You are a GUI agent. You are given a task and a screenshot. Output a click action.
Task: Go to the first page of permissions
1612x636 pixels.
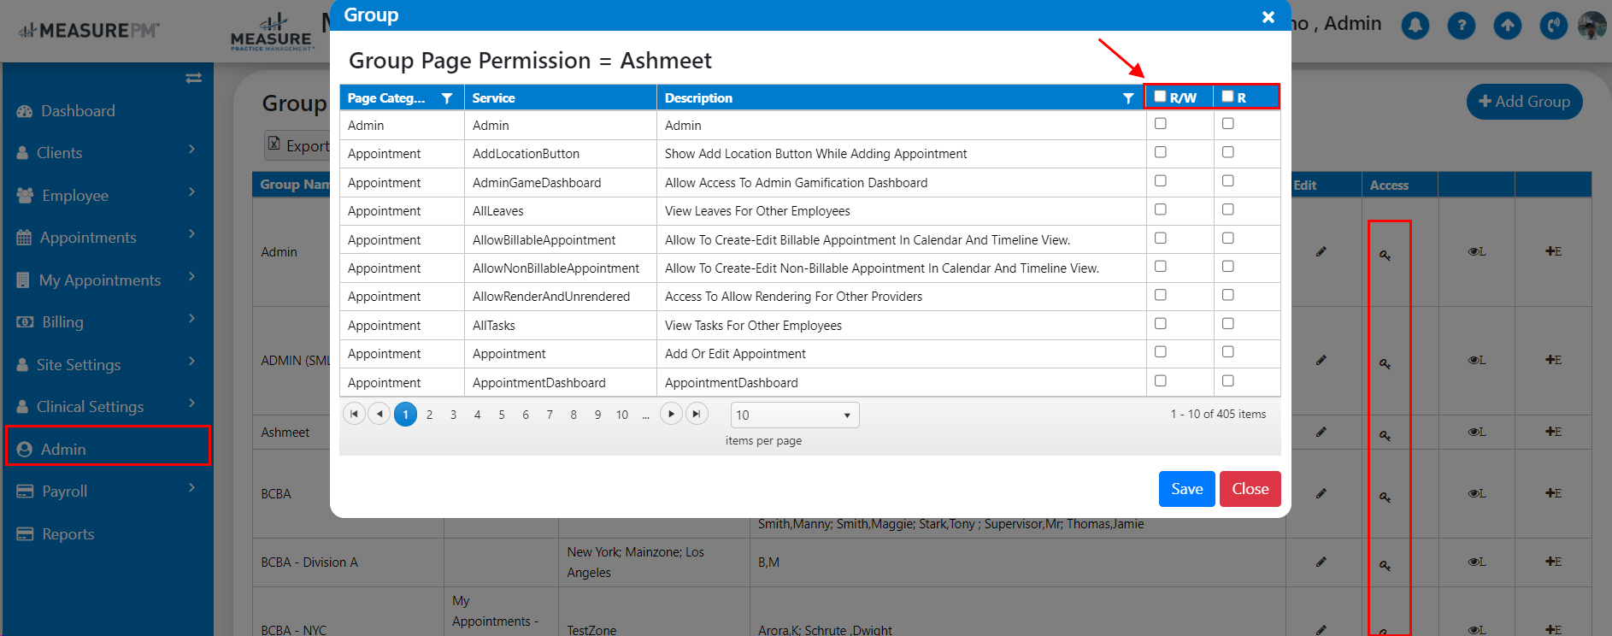pyautogui.click(x=354, y=414)
